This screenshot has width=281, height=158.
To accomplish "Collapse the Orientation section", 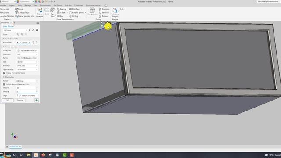I will click(x=3, y=77).
